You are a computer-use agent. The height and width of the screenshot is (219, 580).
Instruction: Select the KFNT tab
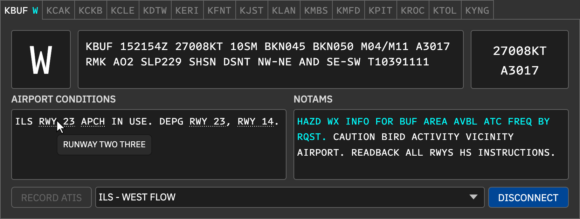220,10
